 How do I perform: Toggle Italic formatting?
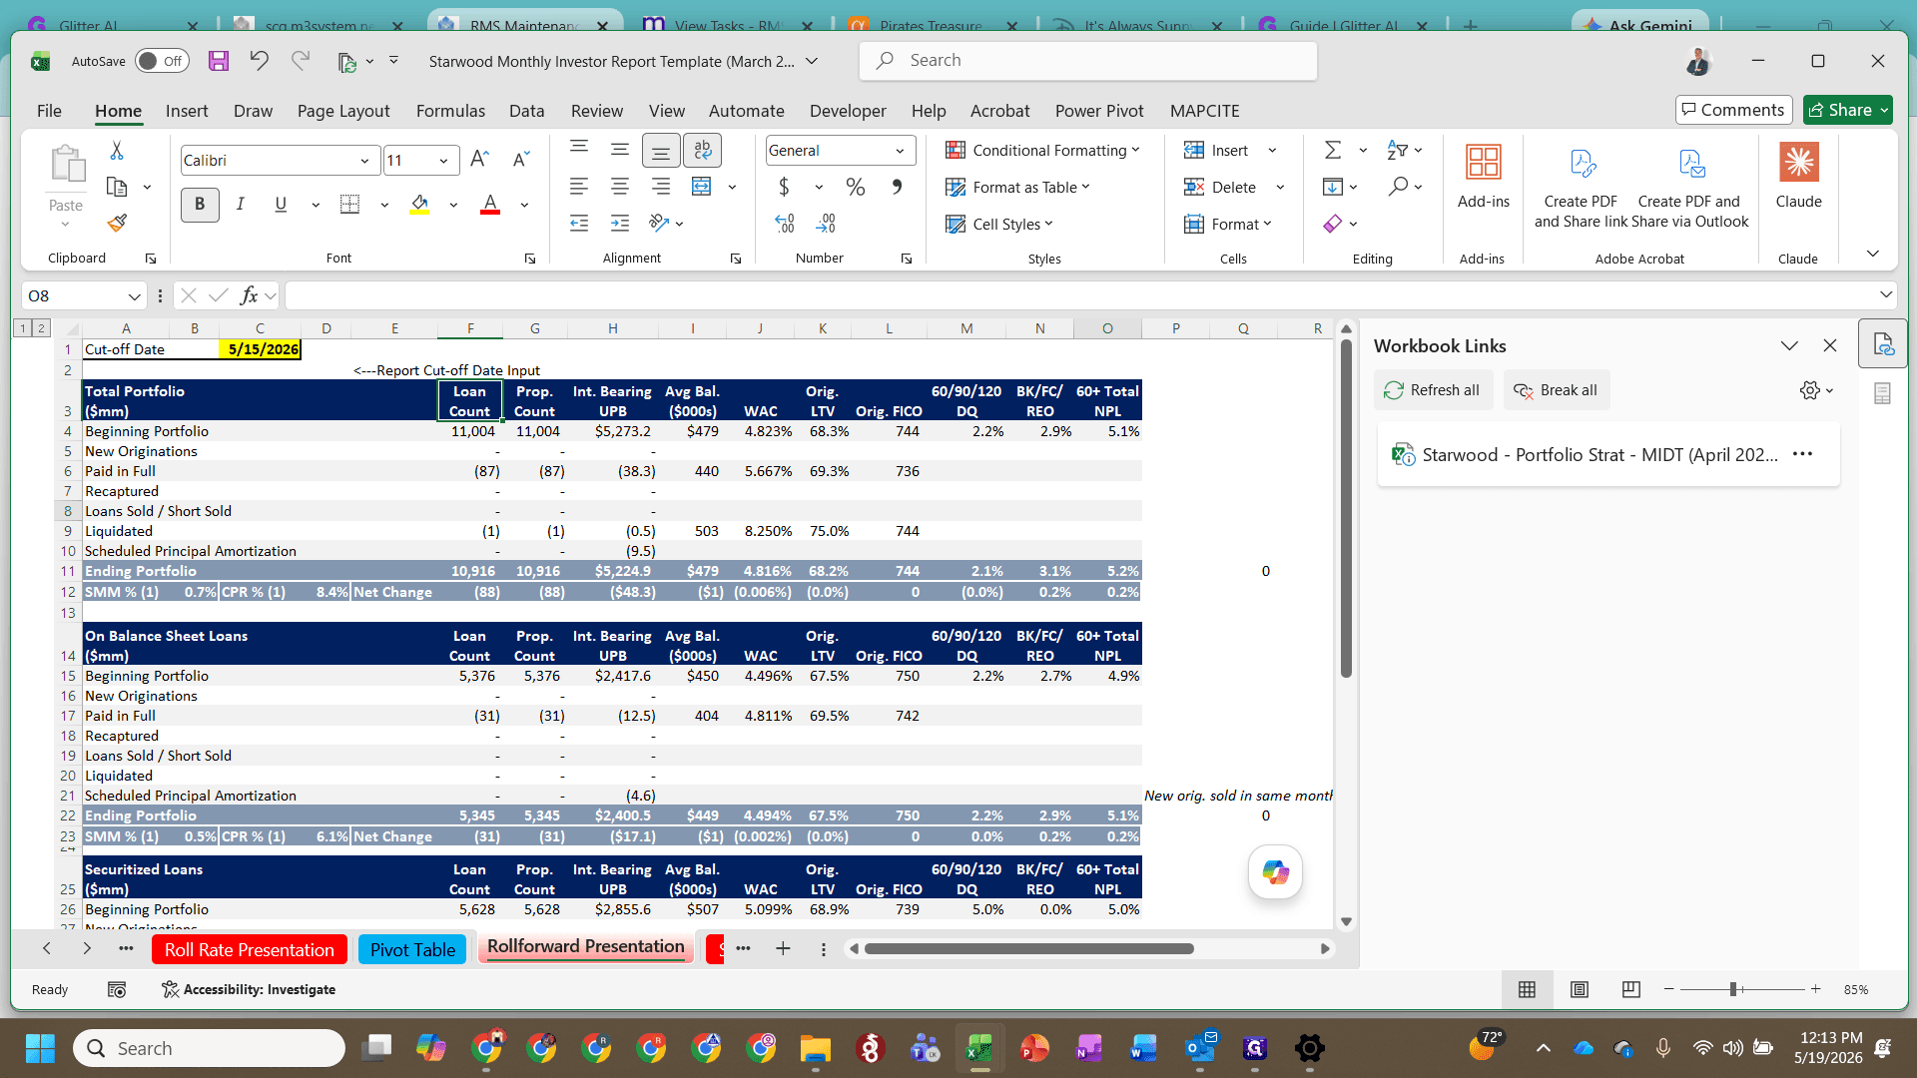click(x=240, y=205)
